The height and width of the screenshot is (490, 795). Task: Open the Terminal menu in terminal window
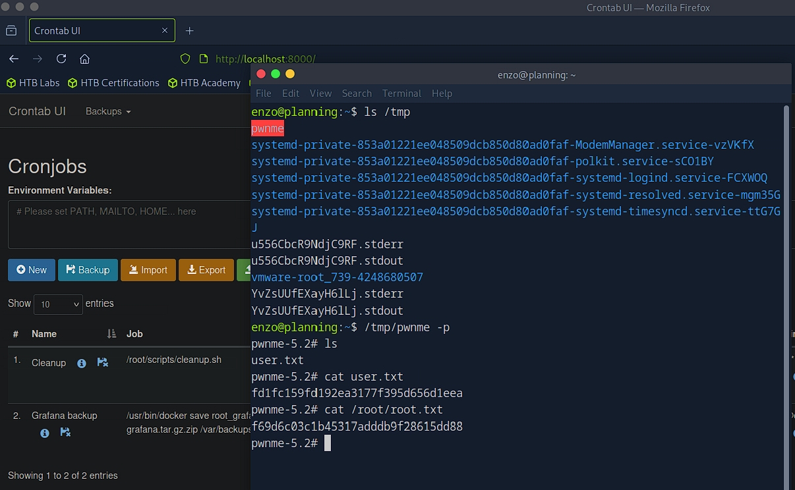(401, 94)
